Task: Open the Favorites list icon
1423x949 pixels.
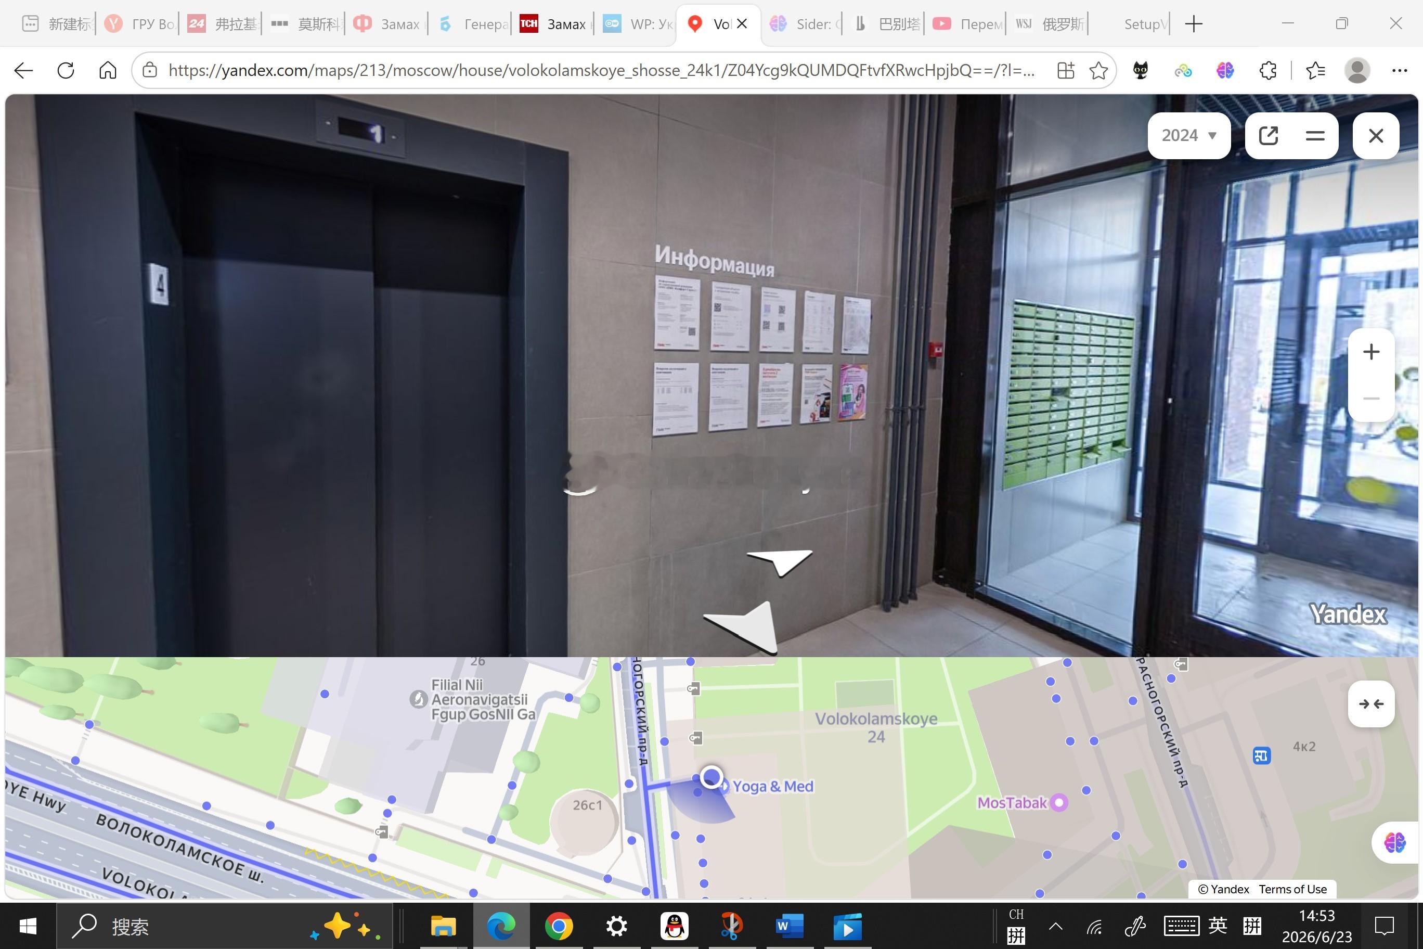Action: point(1315,71)
